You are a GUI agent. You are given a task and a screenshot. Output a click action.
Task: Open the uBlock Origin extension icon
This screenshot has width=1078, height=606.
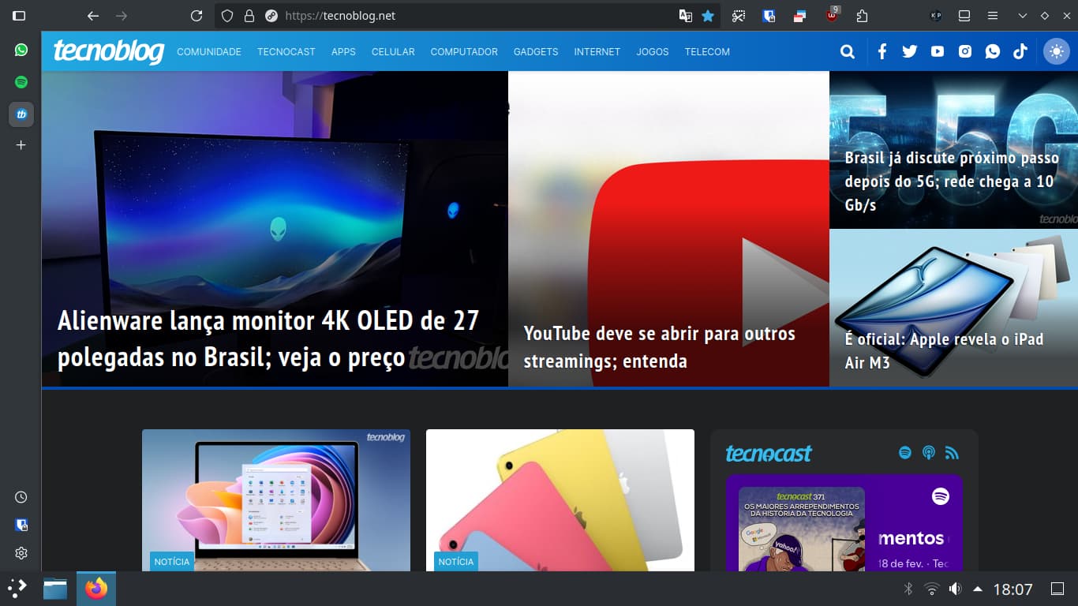pyautogui.click(x=832, y=15)
